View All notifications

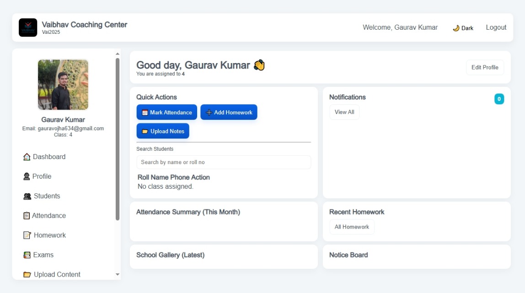(344, 112)
